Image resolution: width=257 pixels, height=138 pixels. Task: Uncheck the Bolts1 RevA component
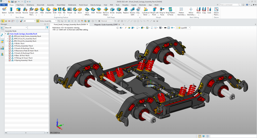(10, 43)
